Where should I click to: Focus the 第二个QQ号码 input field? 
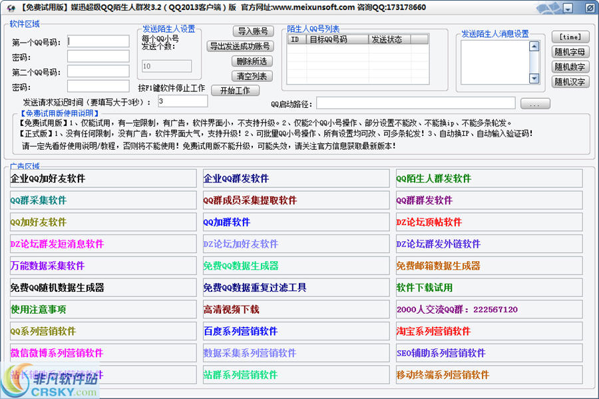coord(99,71)
